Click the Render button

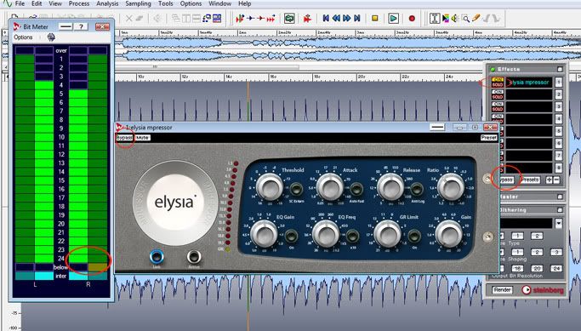coord(503,290)
